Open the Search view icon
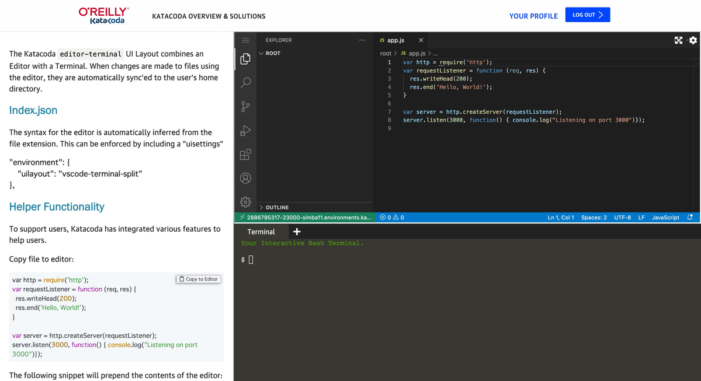This screenshot has width=701, height=381. point(245,82)
